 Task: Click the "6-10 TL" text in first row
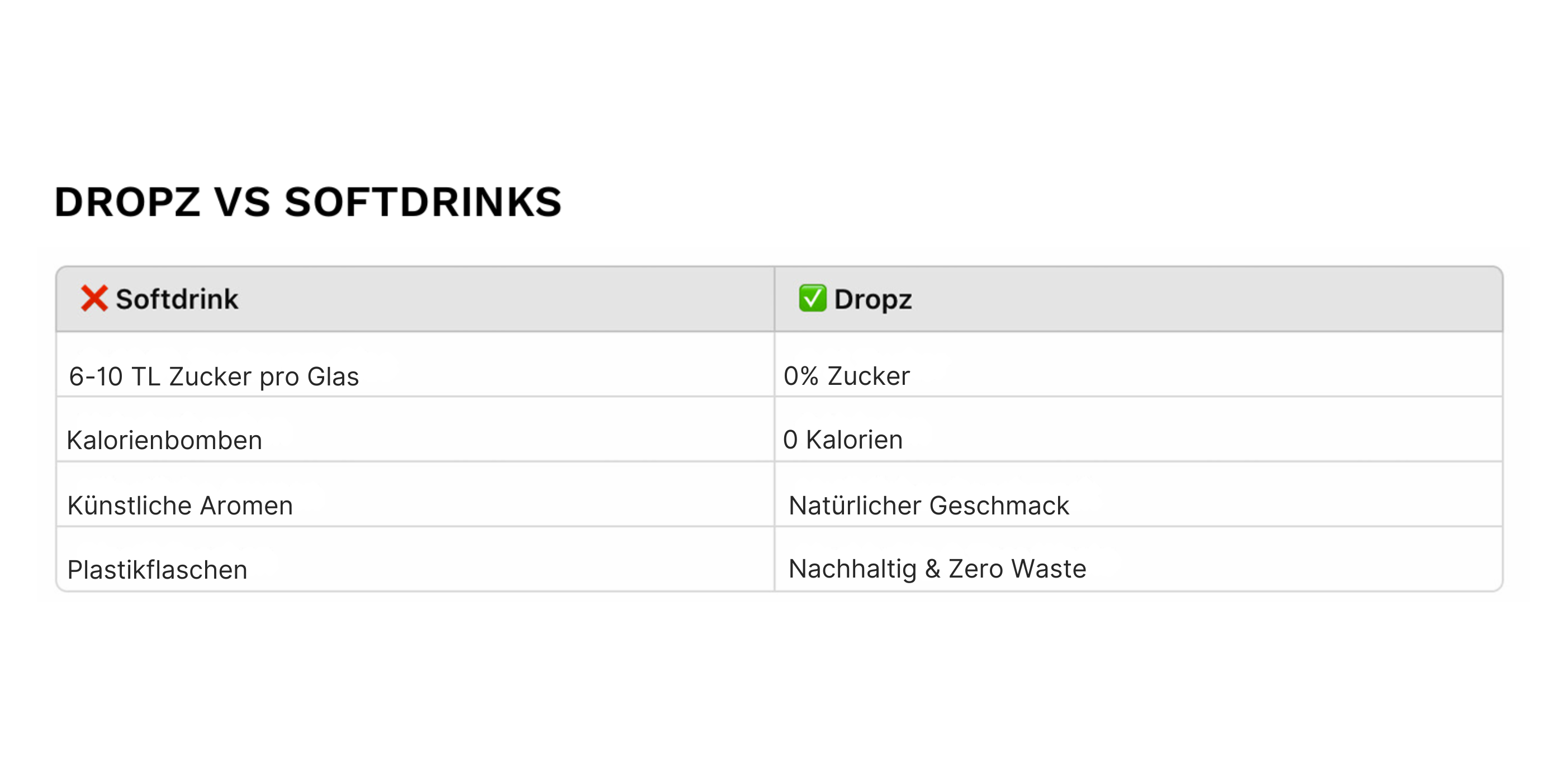point(114,376)
